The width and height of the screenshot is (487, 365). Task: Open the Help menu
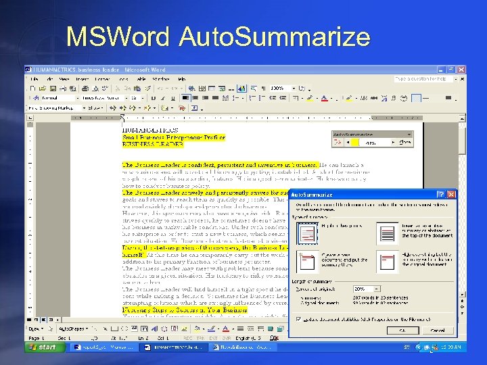click(182, 79)
